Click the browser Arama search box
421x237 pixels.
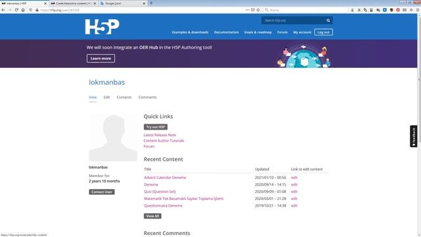tap(306, 10)
